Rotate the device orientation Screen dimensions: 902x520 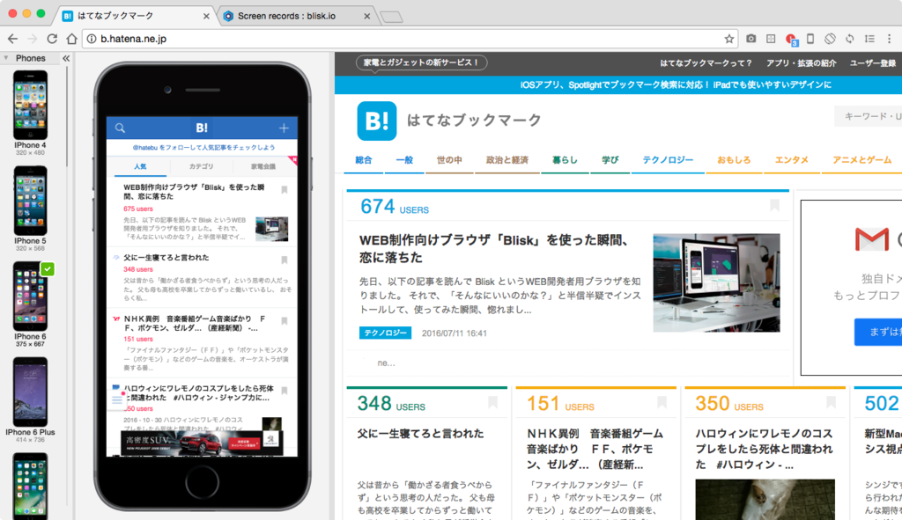pos(830,39)
